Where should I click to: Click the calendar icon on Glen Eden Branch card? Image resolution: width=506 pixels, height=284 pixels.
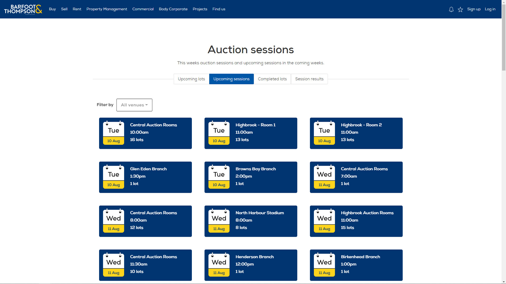click(x=114, y=177)
